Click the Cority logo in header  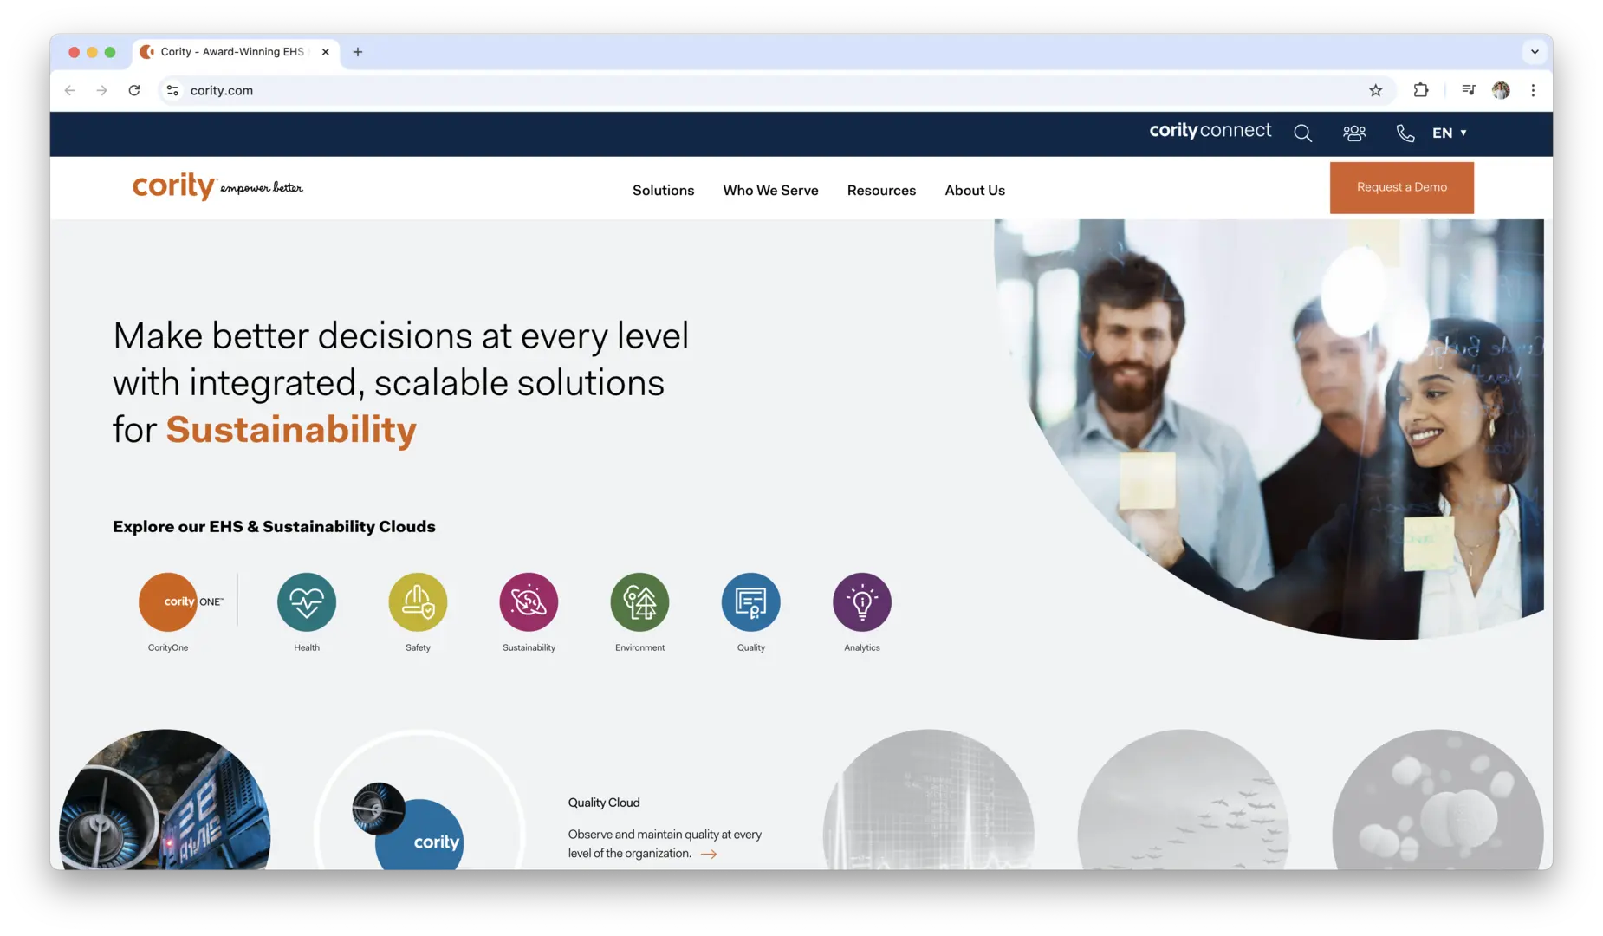pos(217,186)
